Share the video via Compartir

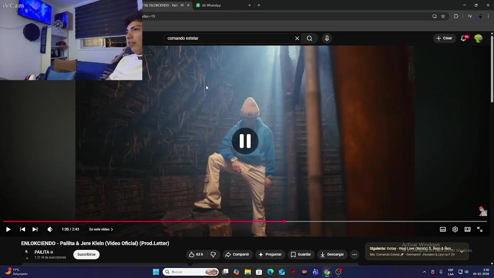point(237,254)
